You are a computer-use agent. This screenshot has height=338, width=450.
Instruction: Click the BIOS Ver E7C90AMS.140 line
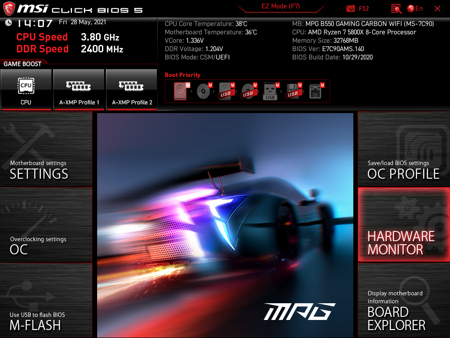328,49
